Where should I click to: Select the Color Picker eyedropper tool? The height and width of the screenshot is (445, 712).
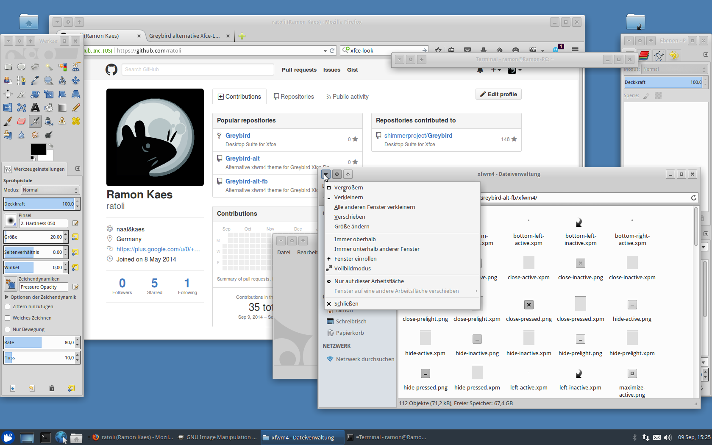(x=35, y=81)
